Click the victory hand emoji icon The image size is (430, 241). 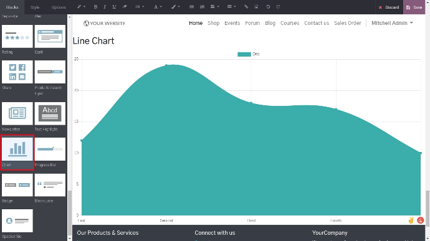point(411,220)
